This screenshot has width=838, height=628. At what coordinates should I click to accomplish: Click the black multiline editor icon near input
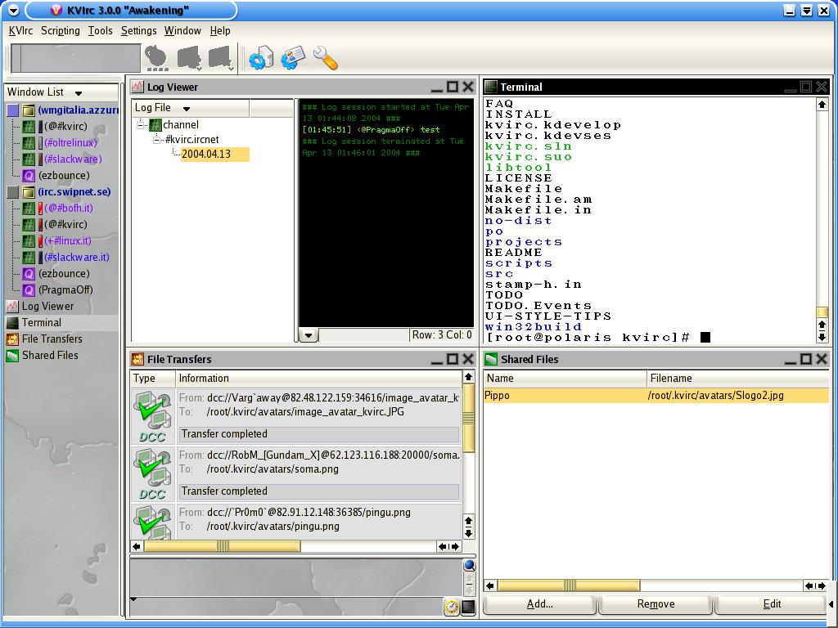pyautogui.click(x=468, y=608)
